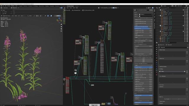
Task: Open the Edit menu
Action: [x=6, y=6]
